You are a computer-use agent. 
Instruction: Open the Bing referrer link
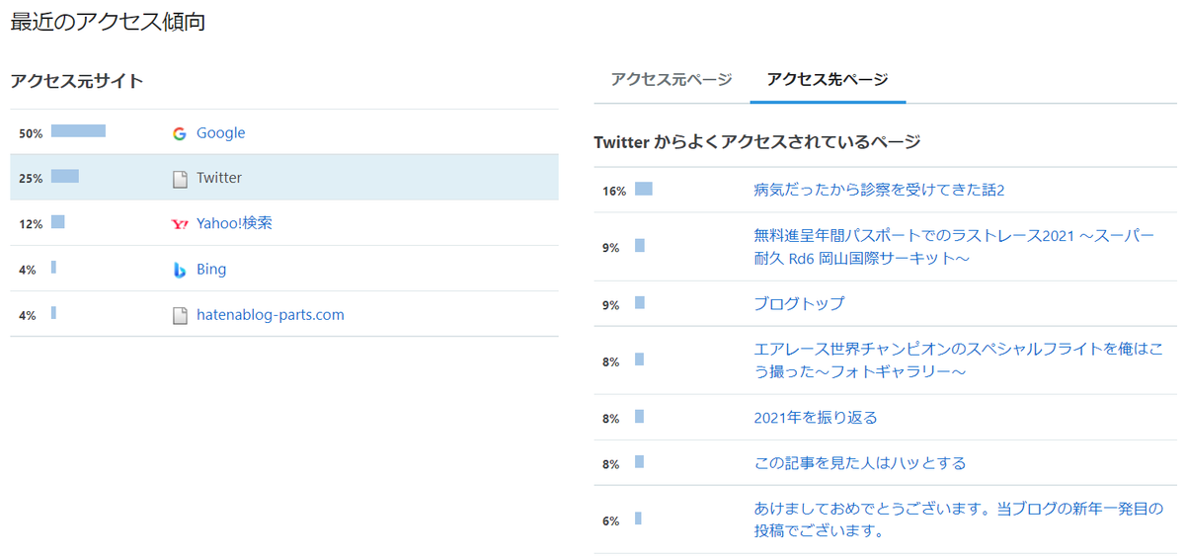[x=211, y=270]
